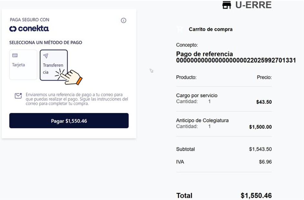Click the store icon next to U-ERRE
The image size is (304, 200).
pyautogui.click(x=227, y=5)
